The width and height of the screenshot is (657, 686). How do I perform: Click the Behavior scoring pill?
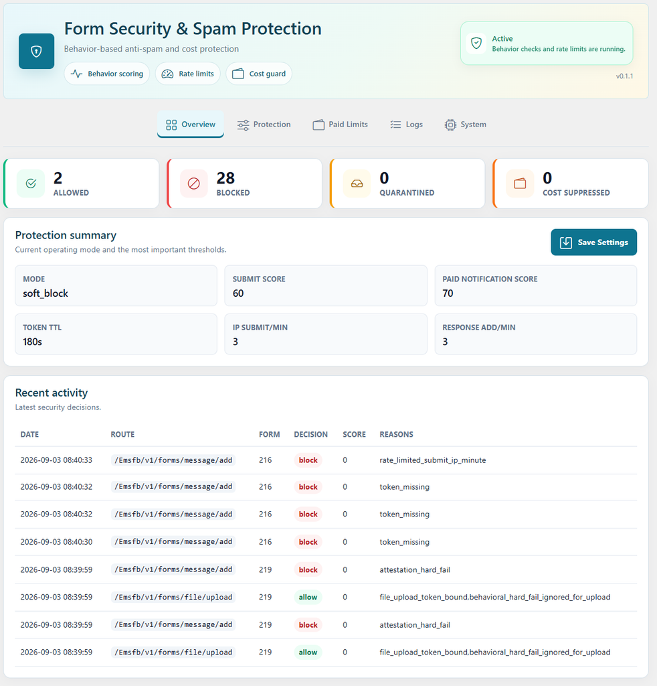[107, 74]
